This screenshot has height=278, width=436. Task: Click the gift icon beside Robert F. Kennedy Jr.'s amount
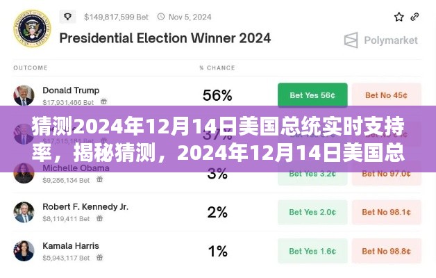[101, 218]
